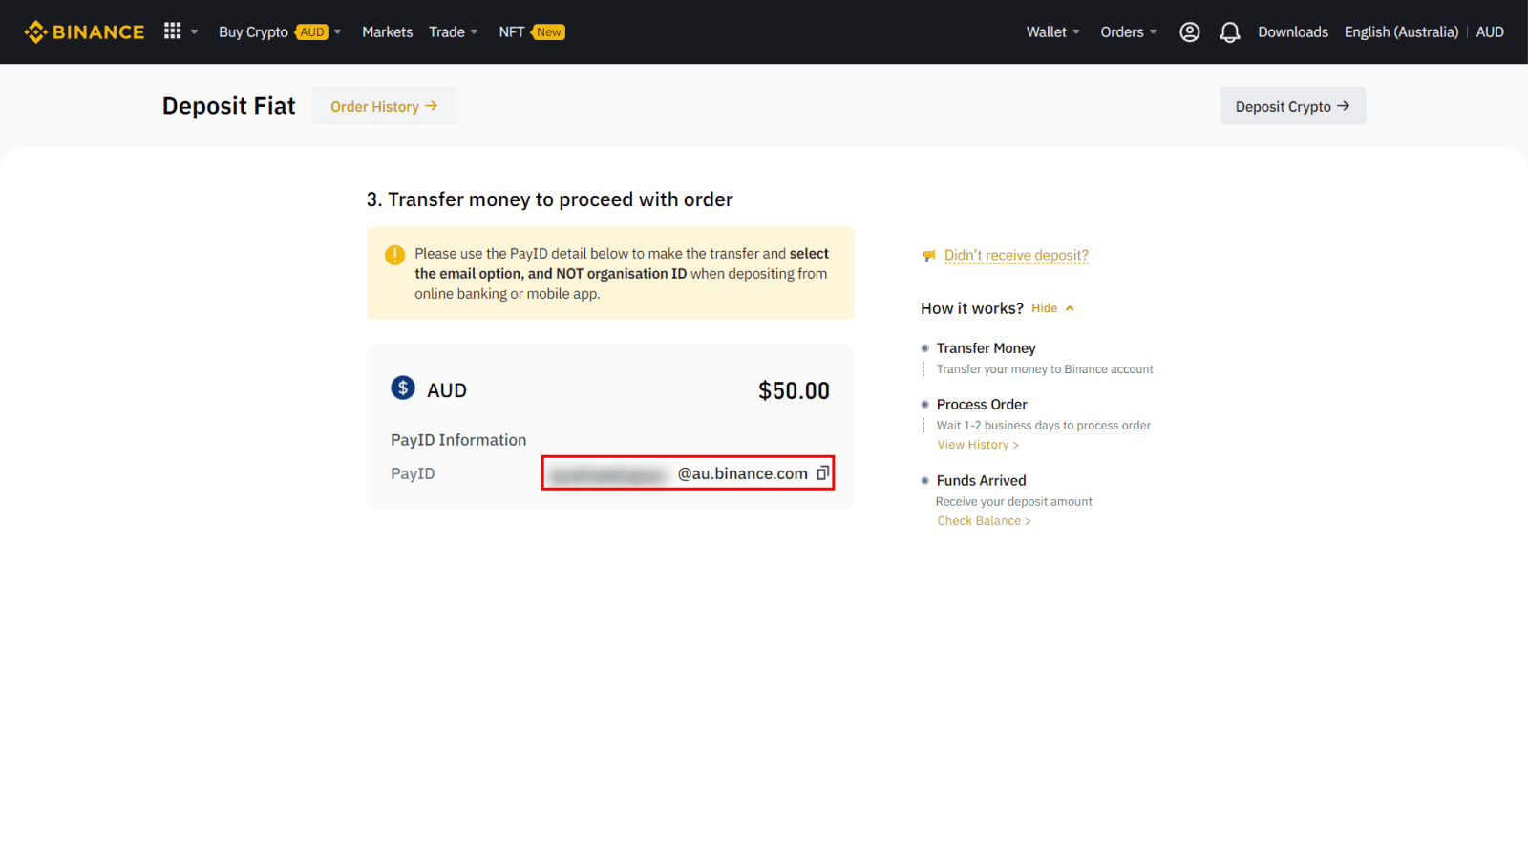Image resolution: width=1528 pixels, height=859 pixels.
Task: Copy the PayID email address
Action: point(822,473)
